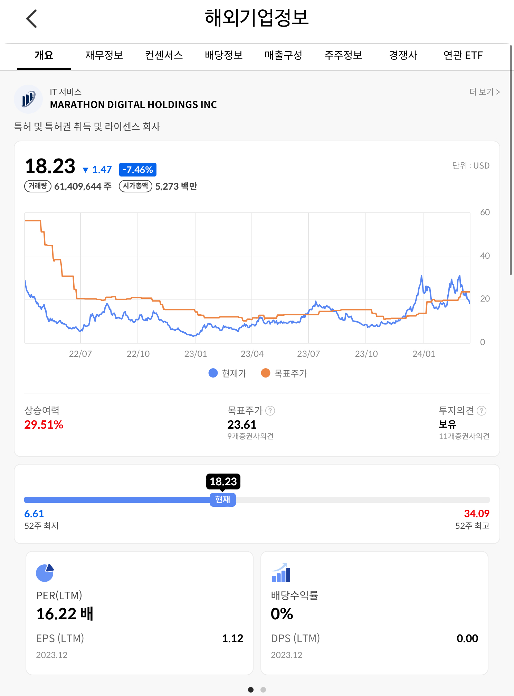Click the 61,409,644 주 volume value

83,186
